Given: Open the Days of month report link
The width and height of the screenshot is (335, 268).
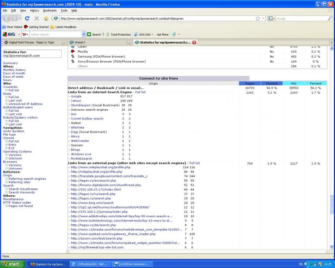Looking at the screenshot, I should pyautogui.click(x=14, y=73).
